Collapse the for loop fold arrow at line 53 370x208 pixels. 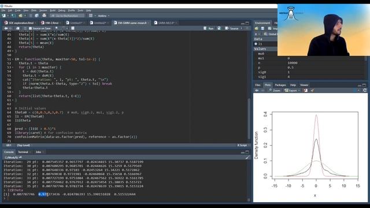(13, 68)
